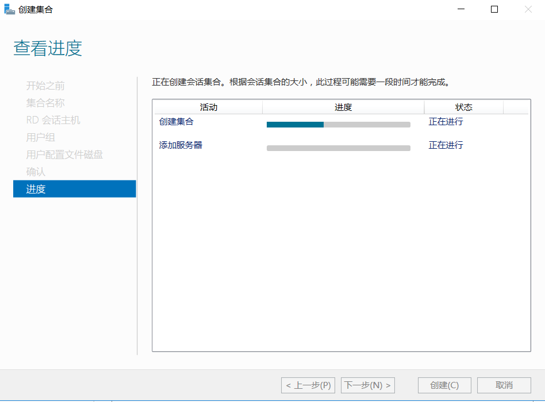Click the 进度 column header
545x402 pixels.
[343, 107]
